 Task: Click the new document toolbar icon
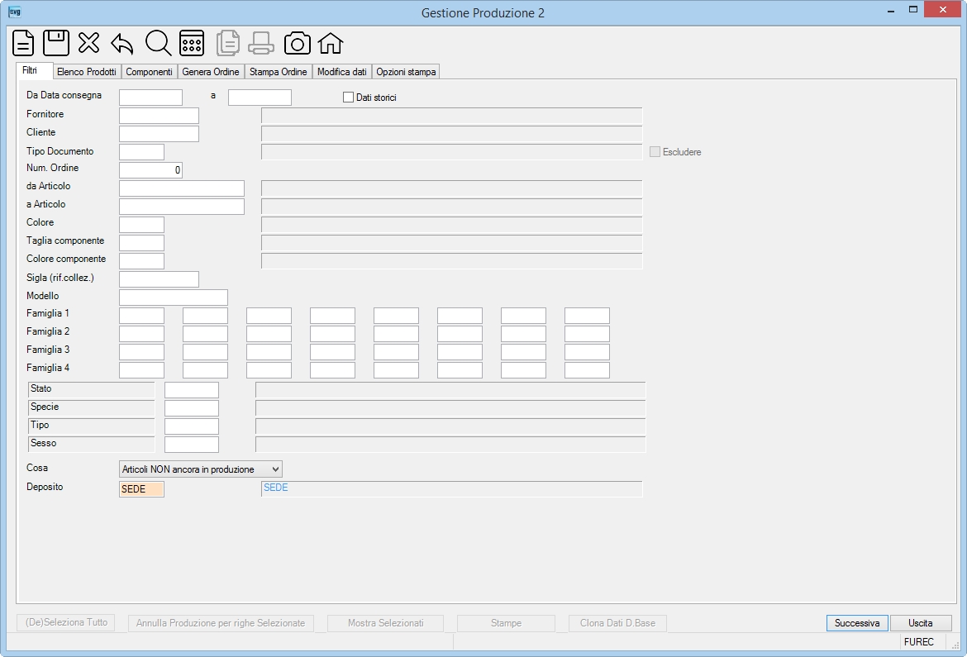(x=23, y=43)
